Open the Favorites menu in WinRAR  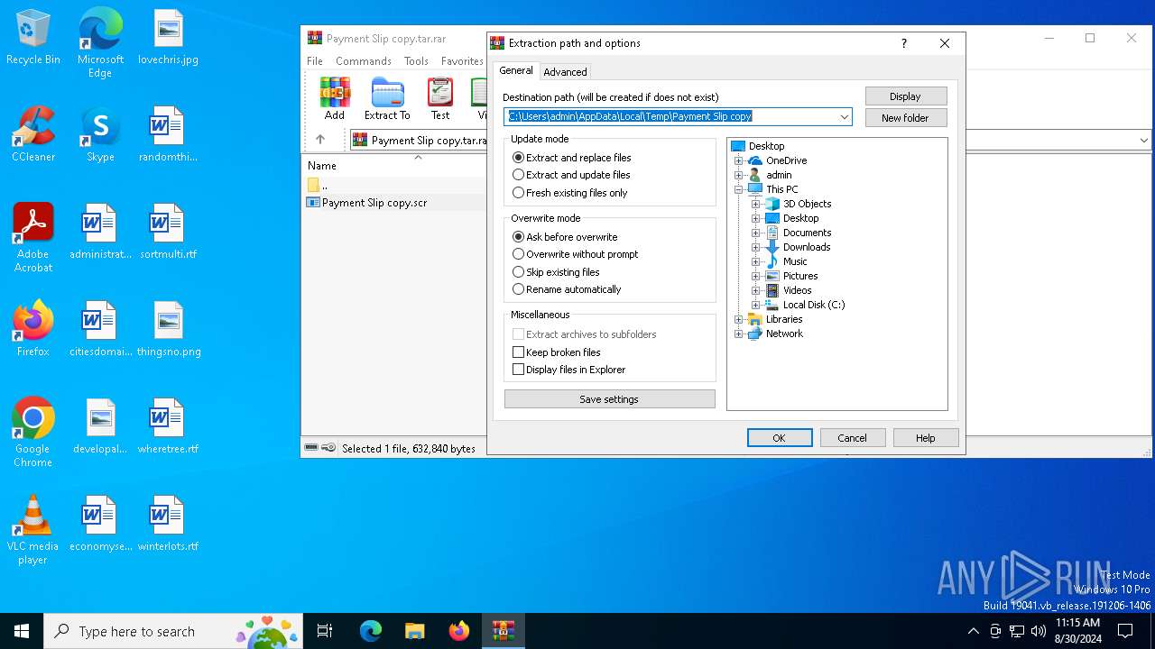[462, 61]
